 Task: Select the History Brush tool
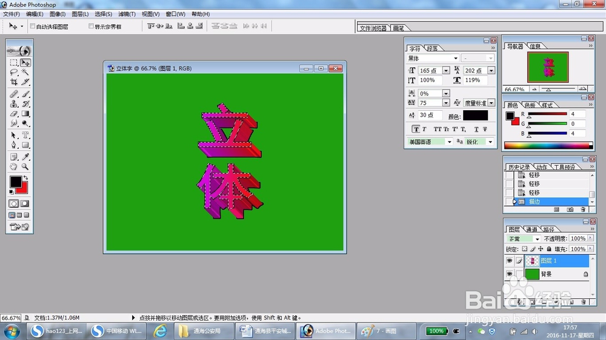tap(25, 104)
